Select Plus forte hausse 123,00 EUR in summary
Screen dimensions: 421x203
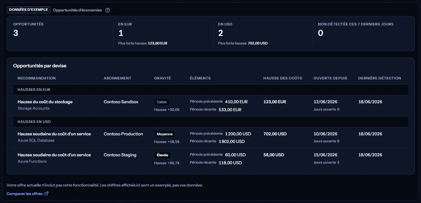(143, 43)
